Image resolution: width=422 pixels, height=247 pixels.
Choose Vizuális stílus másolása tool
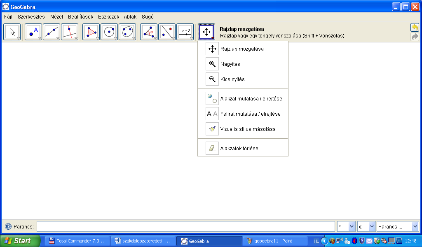243,129
